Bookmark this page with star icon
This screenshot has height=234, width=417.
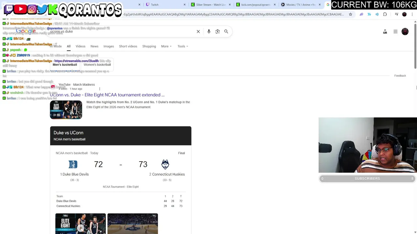pos(351,14)
